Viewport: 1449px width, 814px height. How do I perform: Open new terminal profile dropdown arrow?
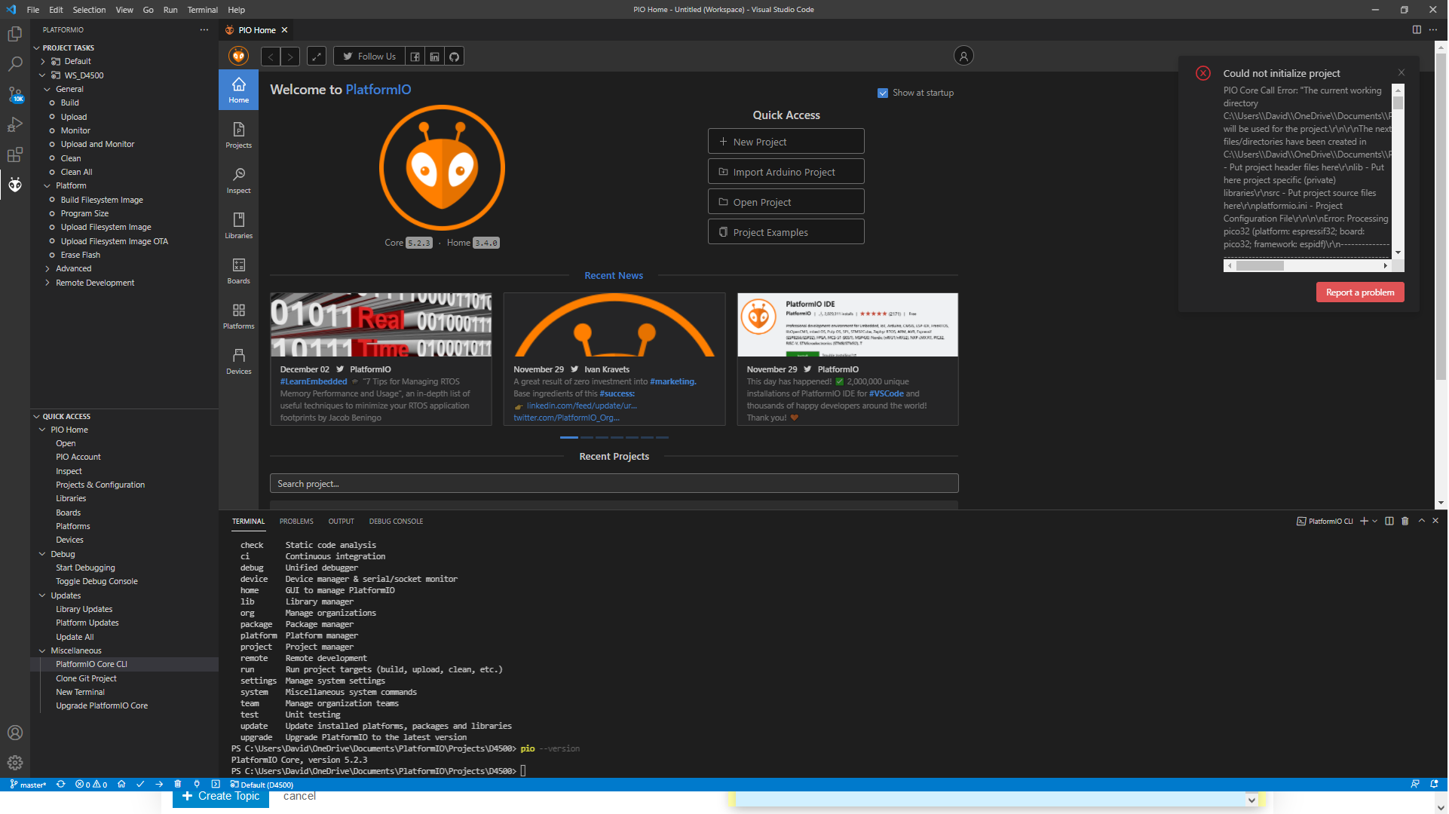1376,522
